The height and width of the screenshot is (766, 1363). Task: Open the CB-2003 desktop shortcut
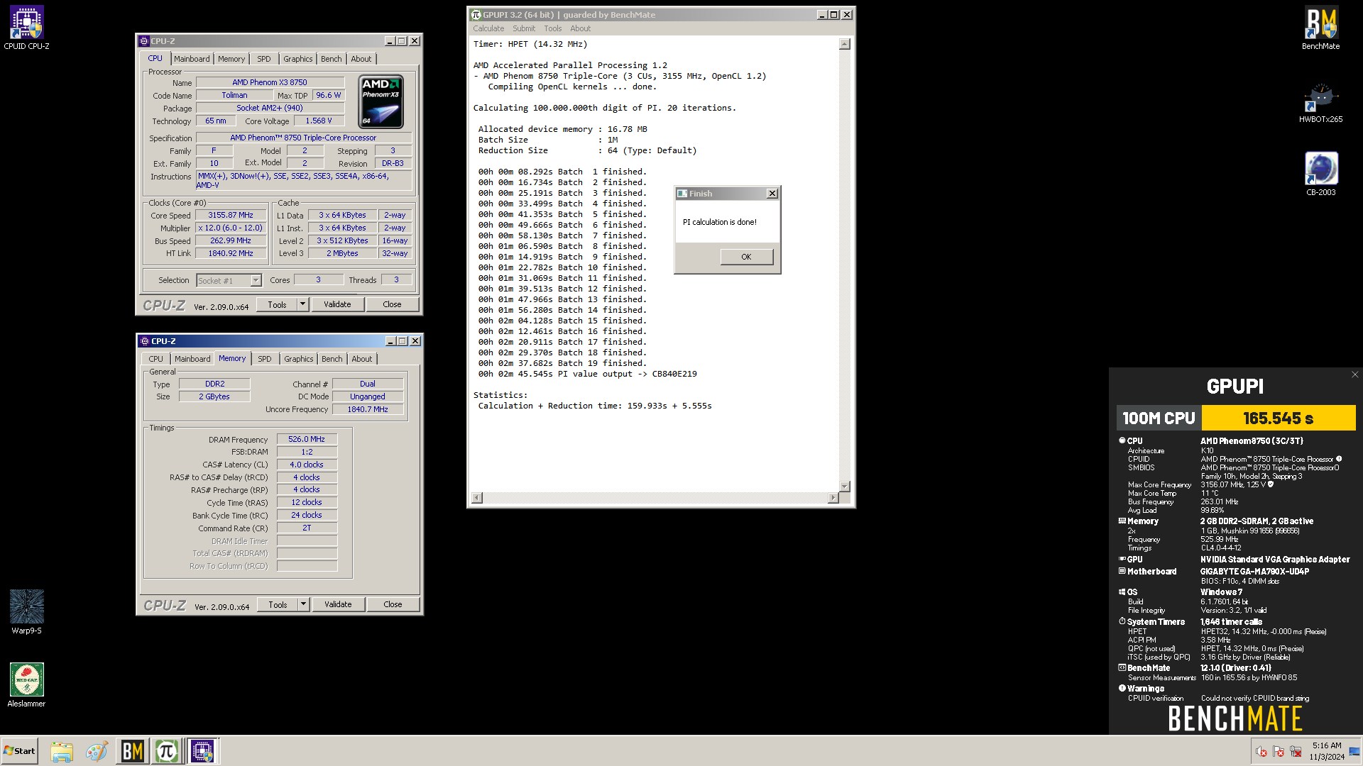[x=1320, y=174]
